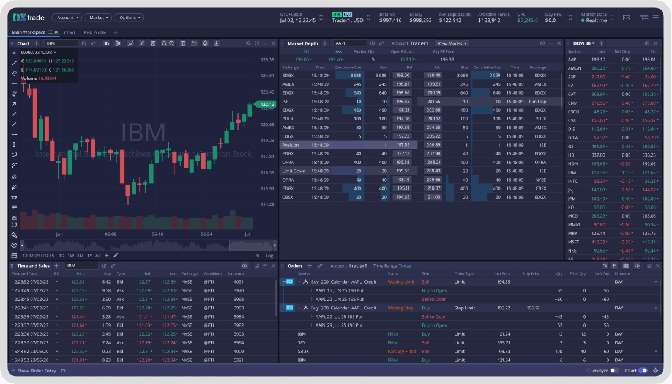
Task: Open the mail envelope icon in the header
Action: (626, 18)
